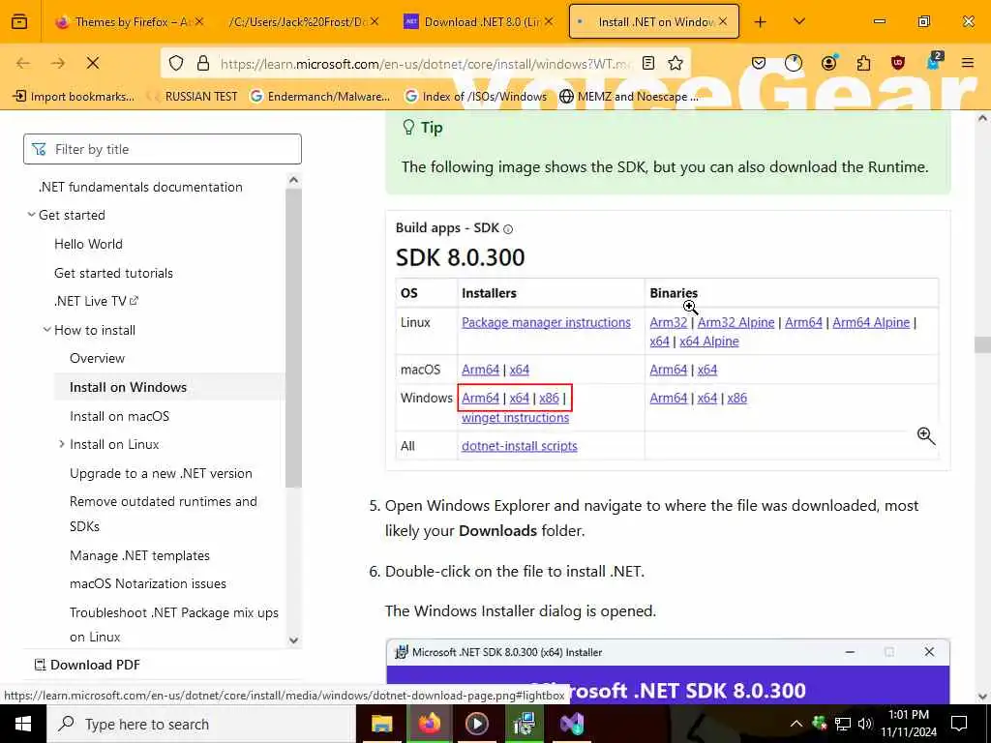
Task: Select Install on Windows in sidebar
Action: (129, 387)
